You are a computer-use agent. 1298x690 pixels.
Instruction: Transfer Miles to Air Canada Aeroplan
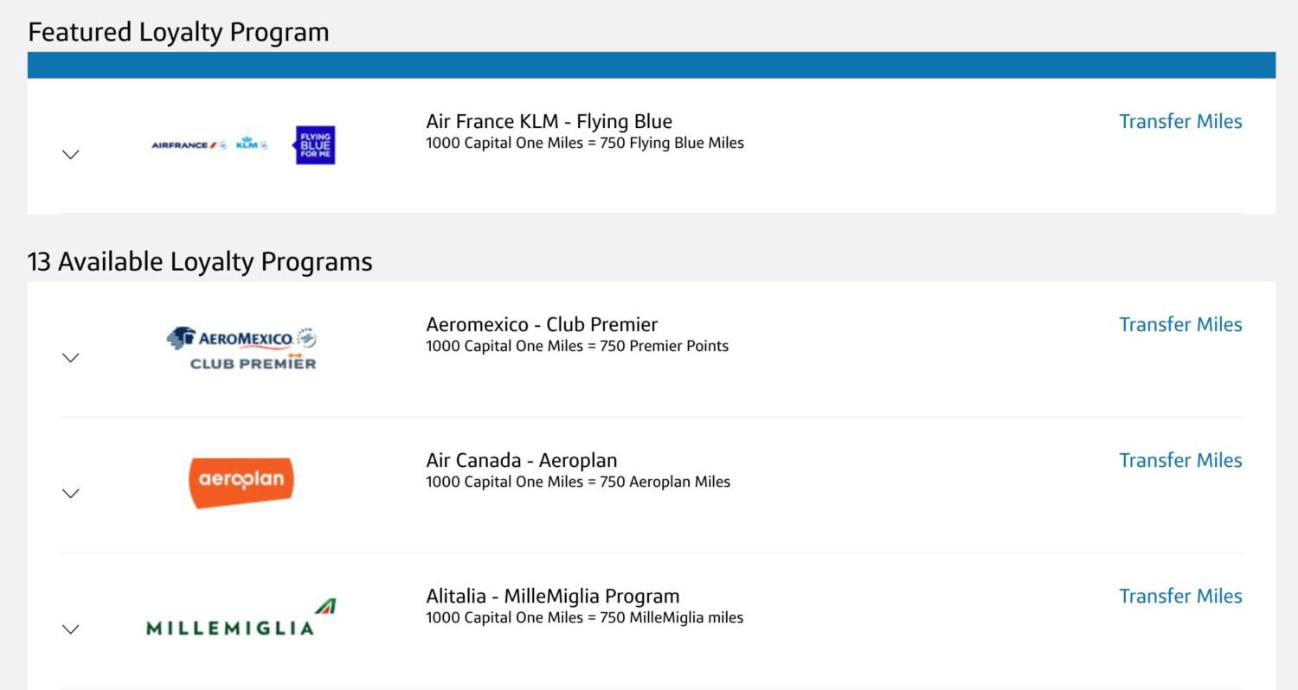[x=1180, y=461]
